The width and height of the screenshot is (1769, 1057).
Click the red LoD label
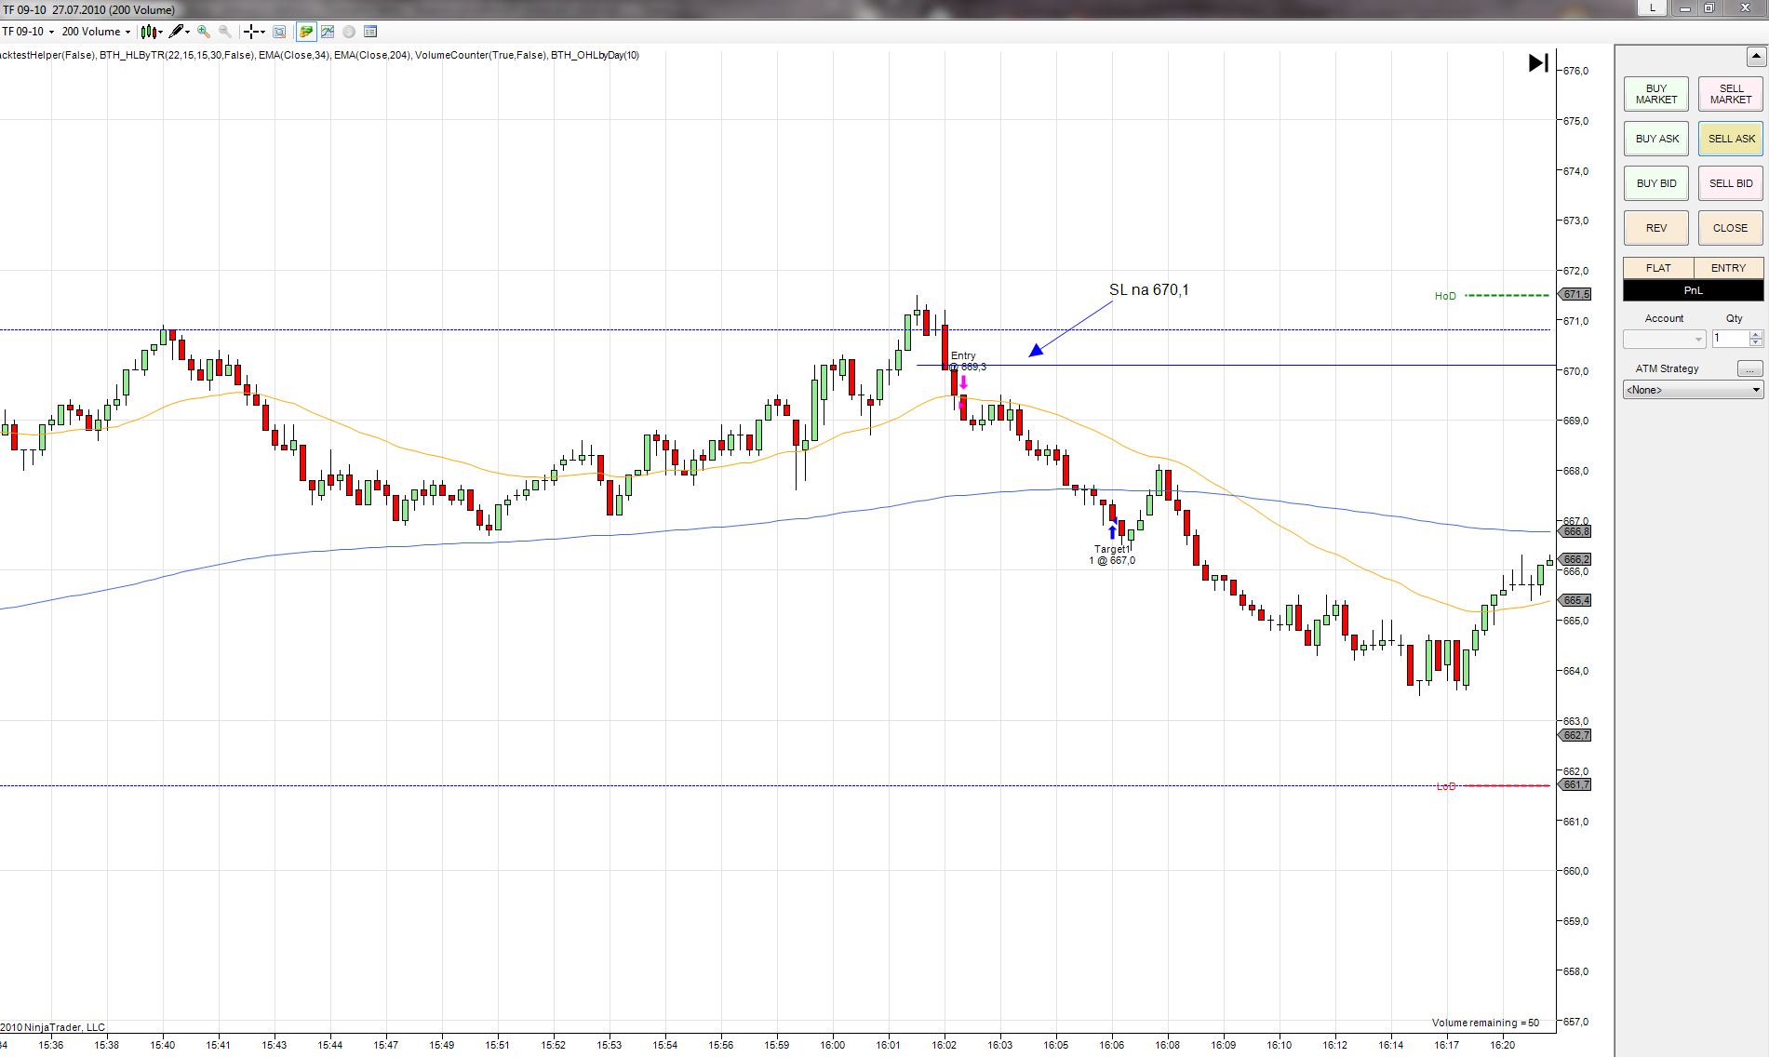(x=1446, y=786)
